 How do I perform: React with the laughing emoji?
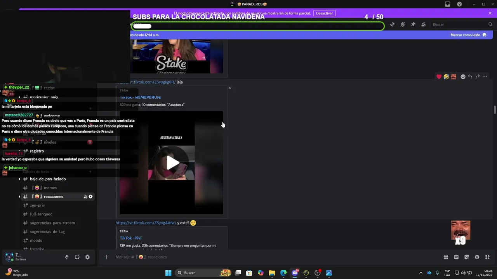446,77
